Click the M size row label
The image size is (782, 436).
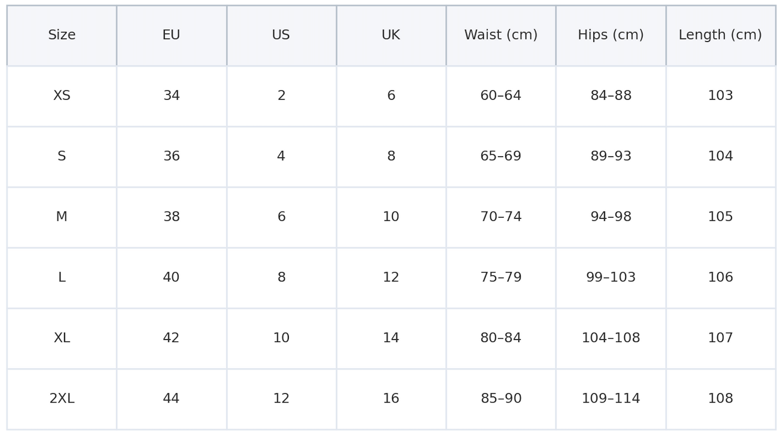coord(62,217)
